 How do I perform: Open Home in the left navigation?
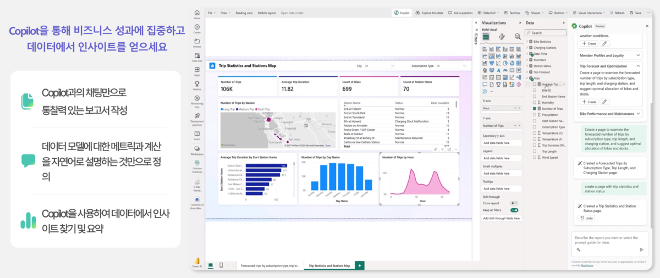[197, 14]
